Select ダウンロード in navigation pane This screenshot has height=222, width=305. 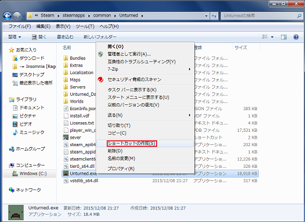(32, 58)
